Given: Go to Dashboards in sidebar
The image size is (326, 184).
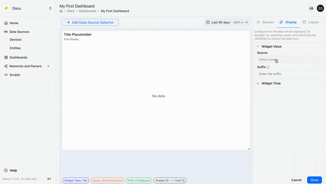Looking at the screenshot, I should tap(18, 57).
